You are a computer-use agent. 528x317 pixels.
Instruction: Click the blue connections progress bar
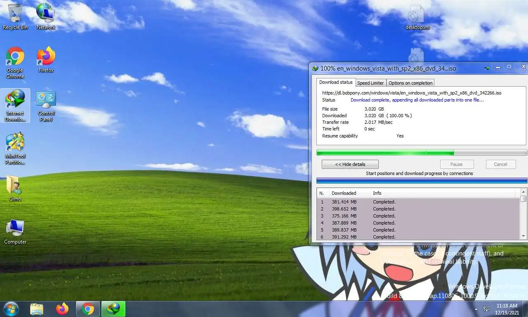[422, 180]
